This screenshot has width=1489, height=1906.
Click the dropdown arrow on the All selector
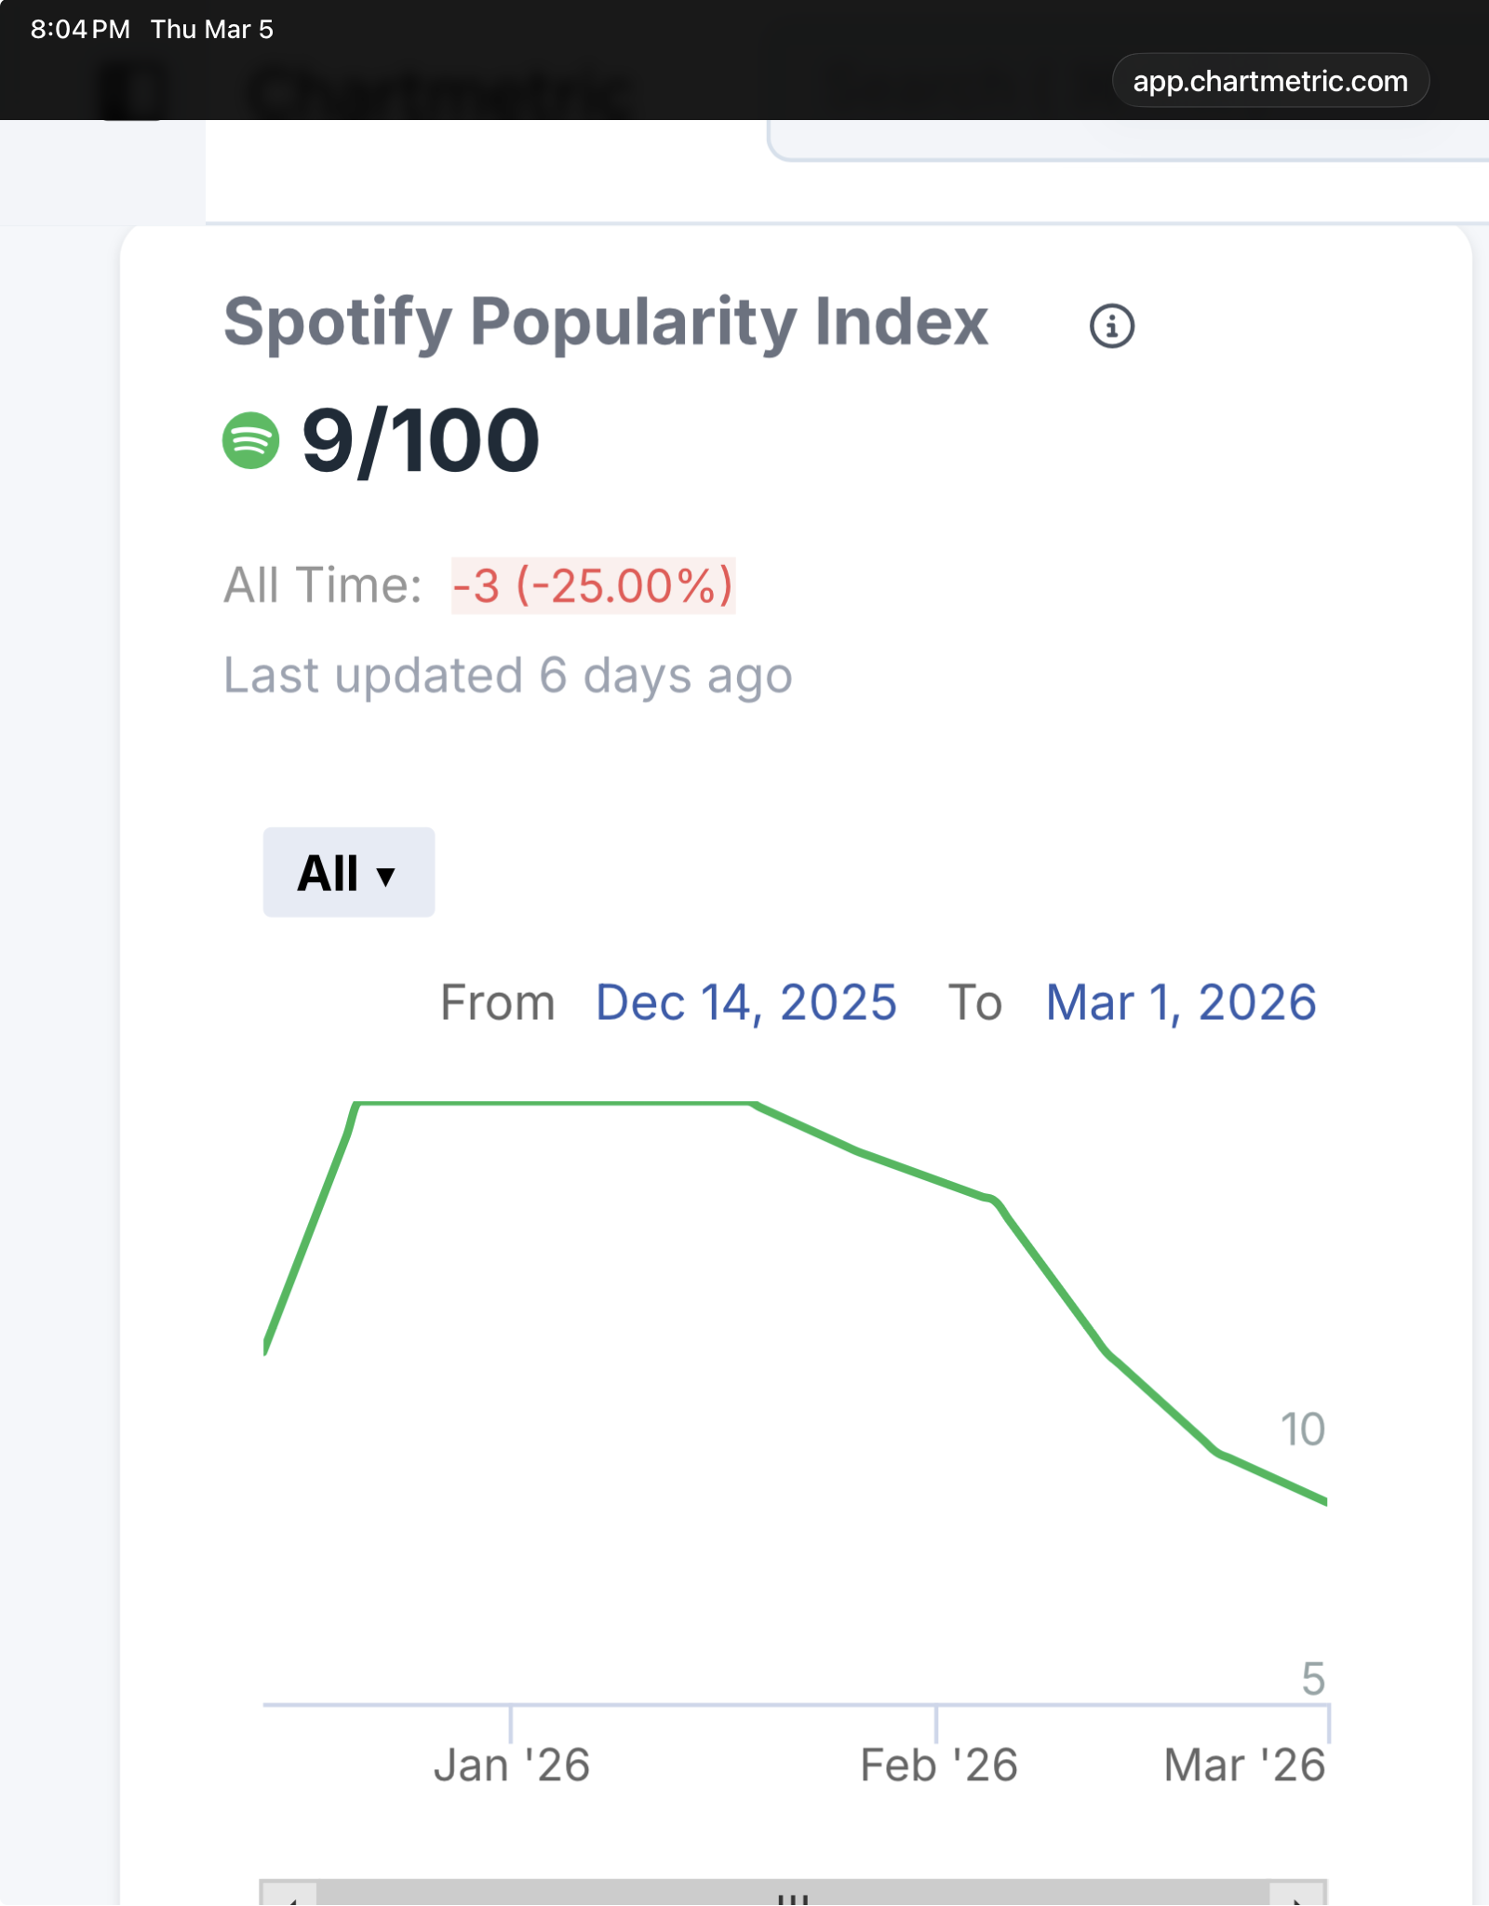[x=387, y=876]
